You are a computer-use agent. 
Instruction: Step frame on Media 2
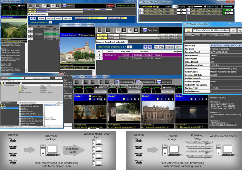(x=135, y=99)
